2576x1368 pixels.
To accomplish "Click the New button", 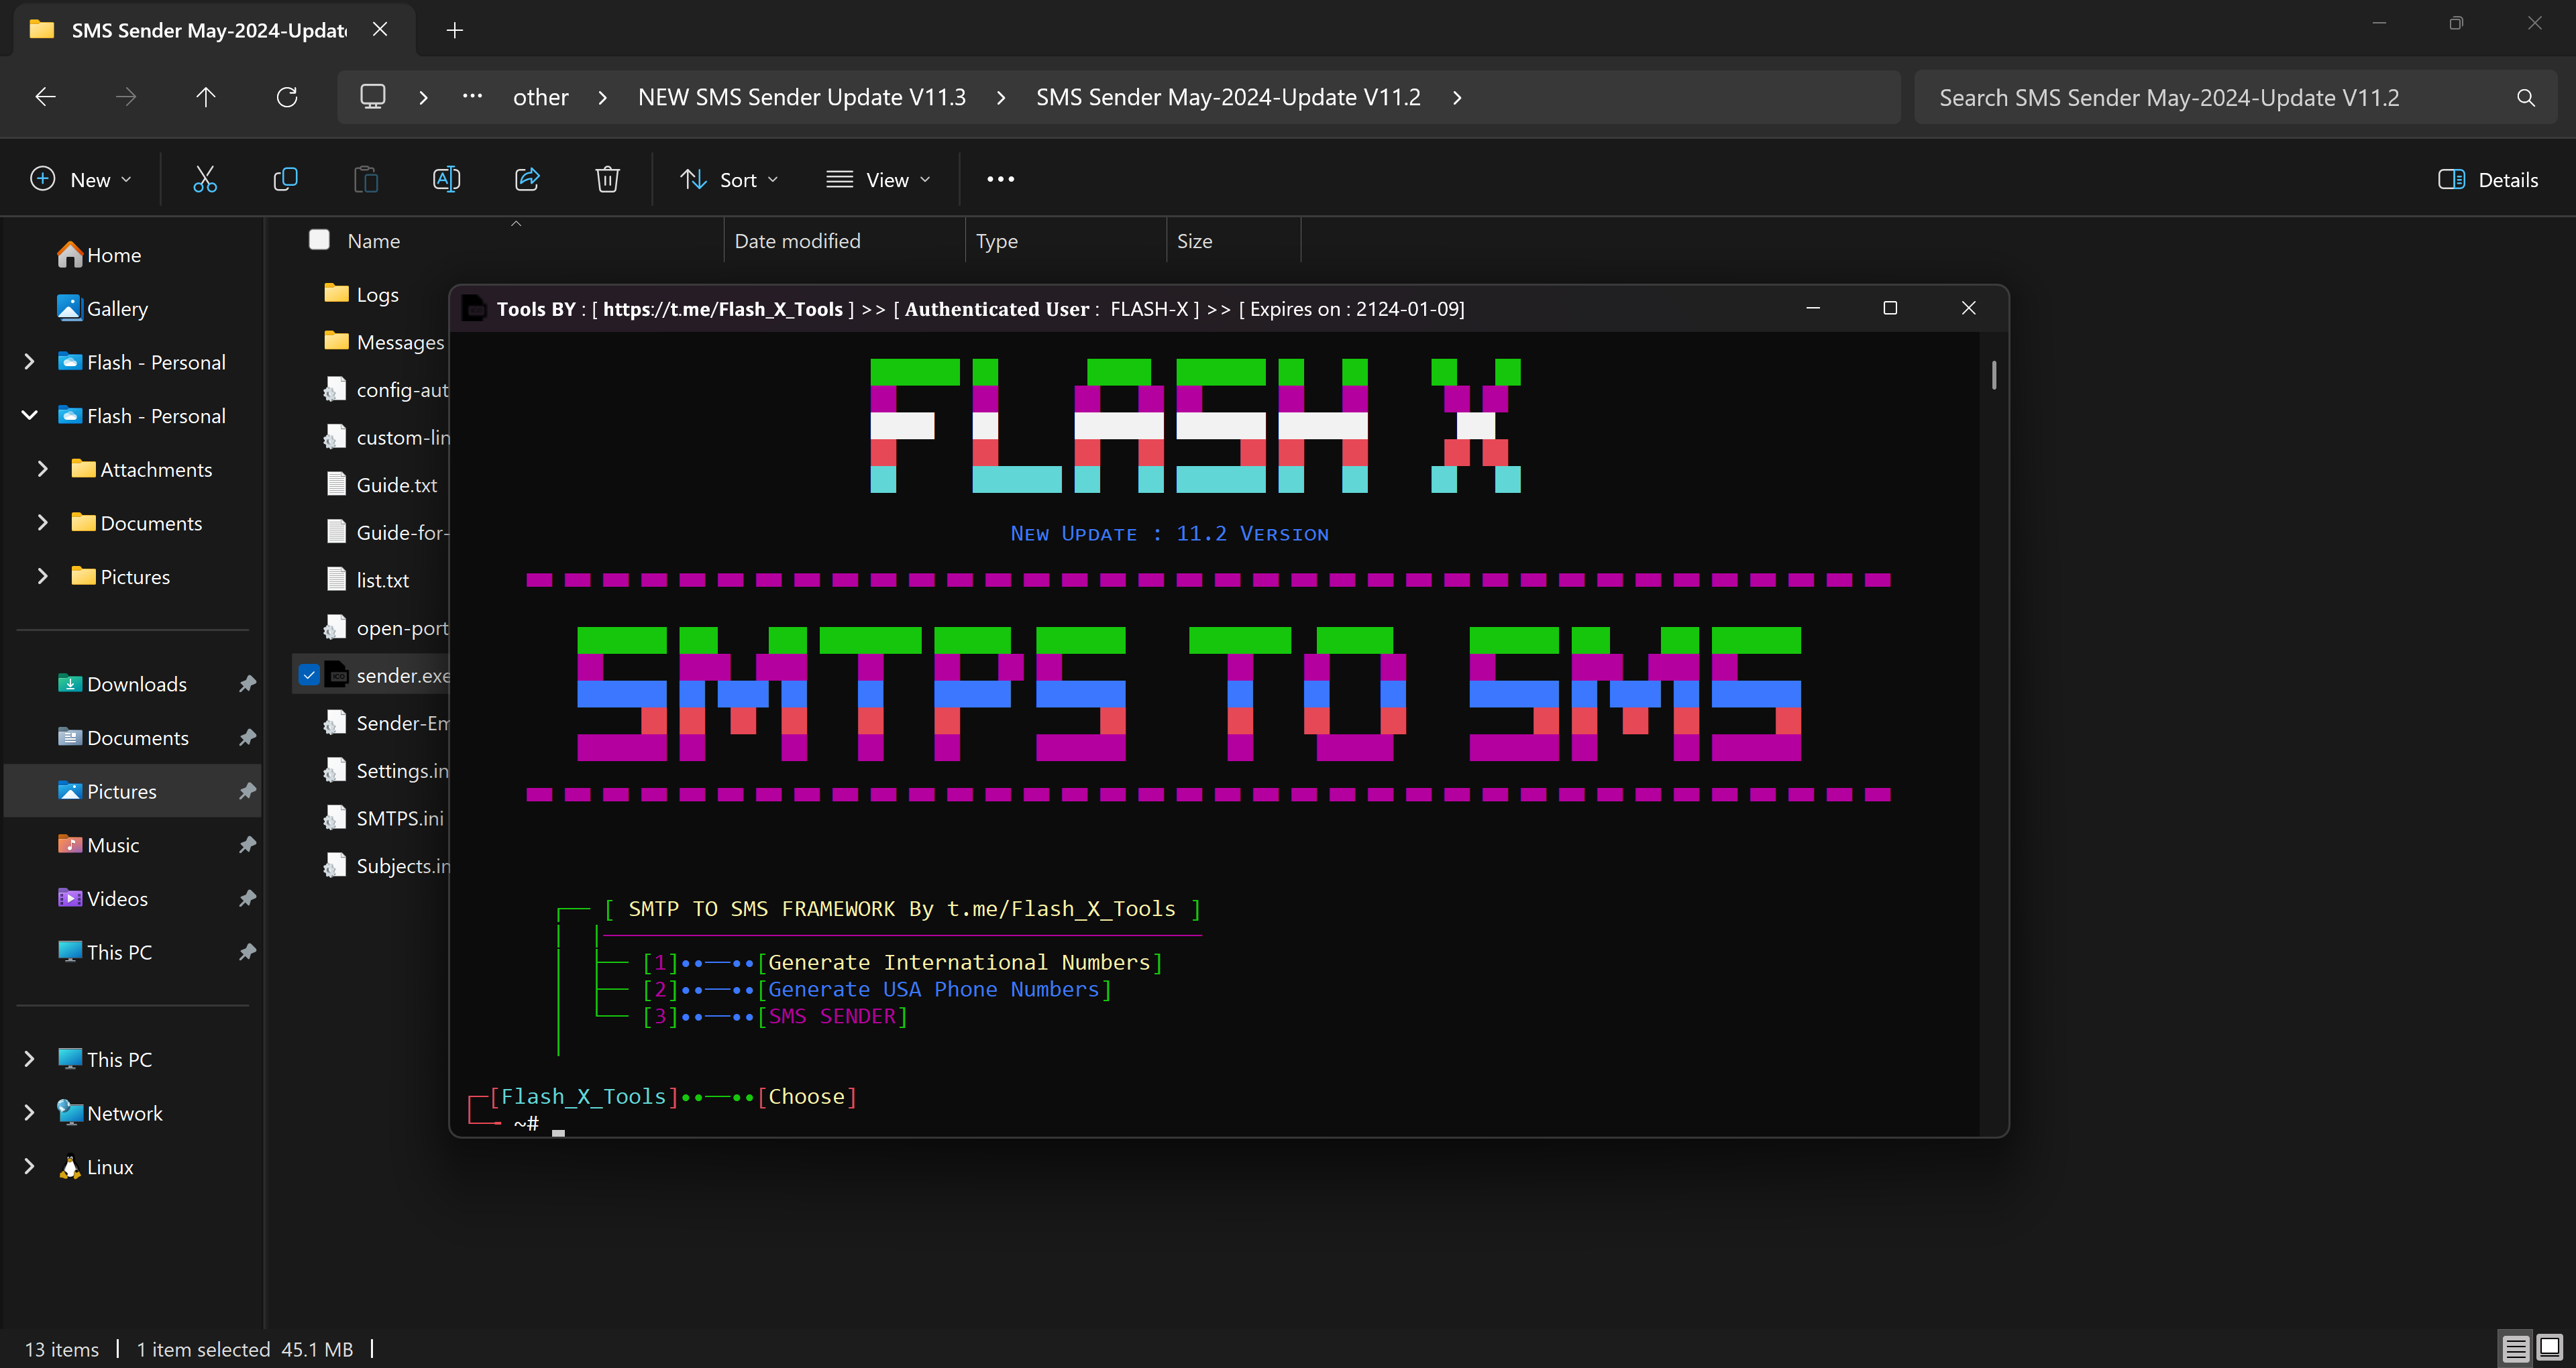I will 81,180.
